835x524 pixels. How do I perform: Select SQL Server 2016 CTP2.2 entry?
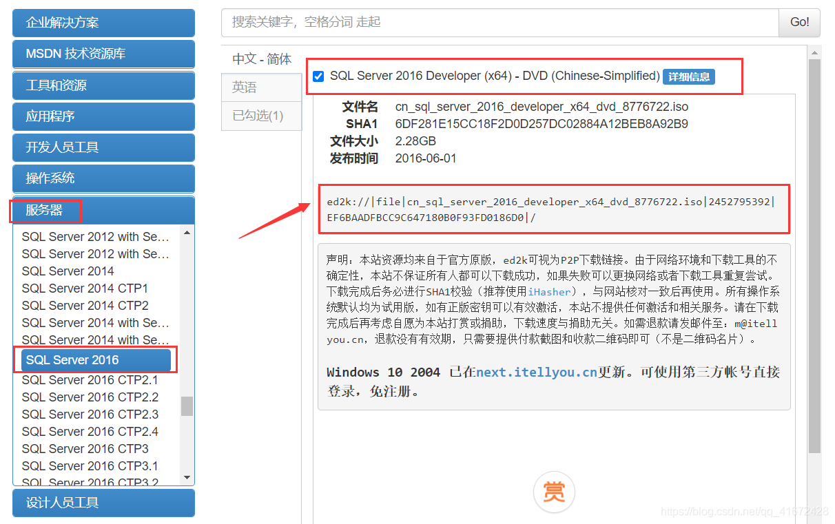90,397
